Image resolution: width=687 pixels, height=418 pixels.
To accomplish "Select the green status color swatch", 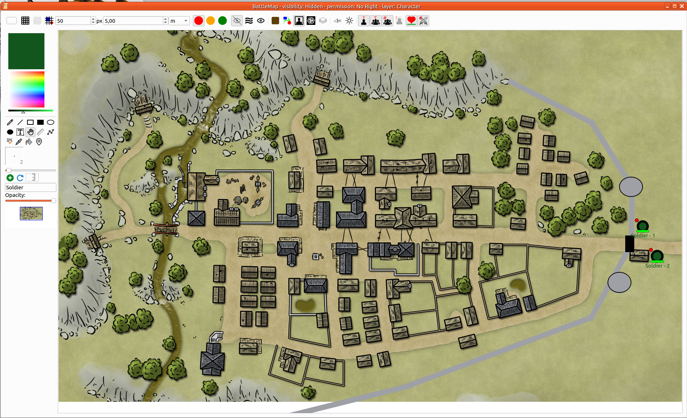I will (x=222, y=21).
